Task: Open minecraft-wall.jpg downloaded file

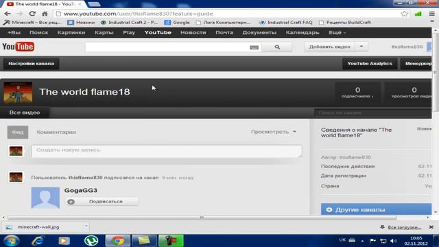Action: pos(38,227)
